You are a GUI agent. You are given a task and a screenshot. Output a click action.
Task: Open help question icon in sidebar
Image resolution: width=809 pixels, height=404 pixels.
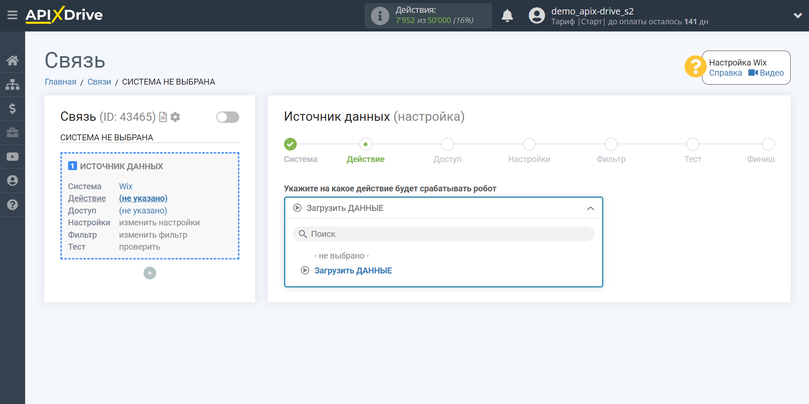(12, 205)
